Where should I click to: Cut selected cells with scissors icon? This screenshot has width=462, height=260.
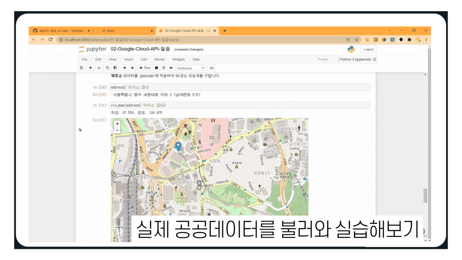tap(99, 68)
